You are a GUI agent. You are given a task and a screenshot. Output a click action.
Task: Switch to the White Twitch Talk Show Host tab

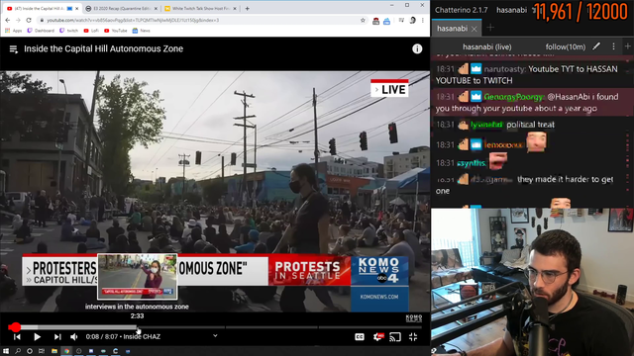[x=200, y=8]
